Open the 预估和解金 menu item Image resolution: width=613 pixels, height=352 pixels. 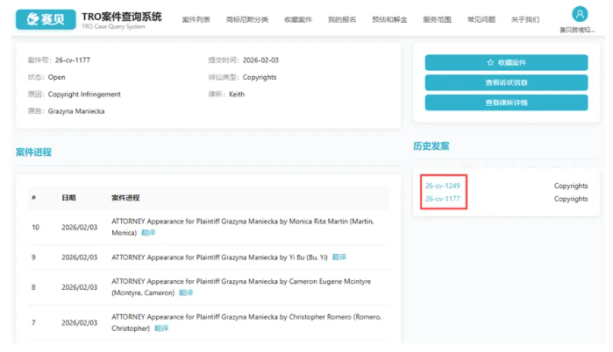pyautogui.click(x=389, y=19)
